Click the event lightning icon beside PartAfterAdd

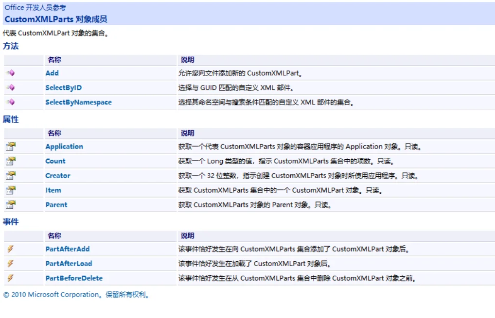(10, 249)
